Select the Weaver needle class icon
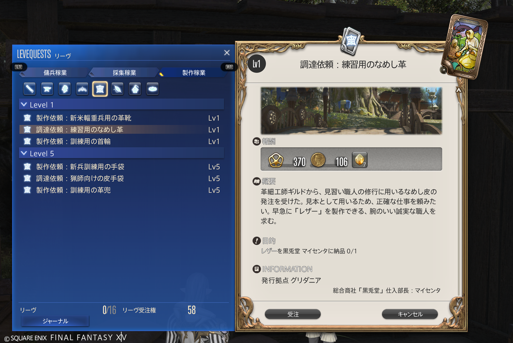This screenshot has width=513, height=343. pyautogui.click(x=117, y=89)
